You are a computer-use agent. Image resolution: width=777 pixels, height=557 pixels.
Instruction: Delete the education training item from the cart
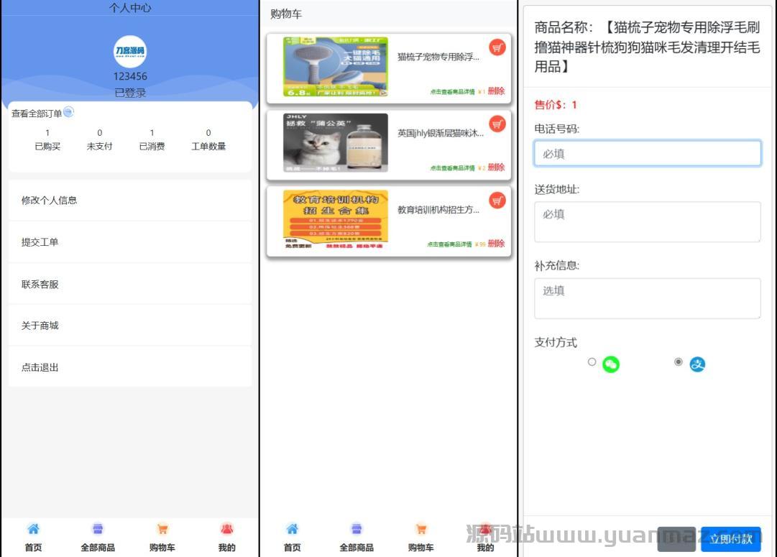(x=496, y=244)
